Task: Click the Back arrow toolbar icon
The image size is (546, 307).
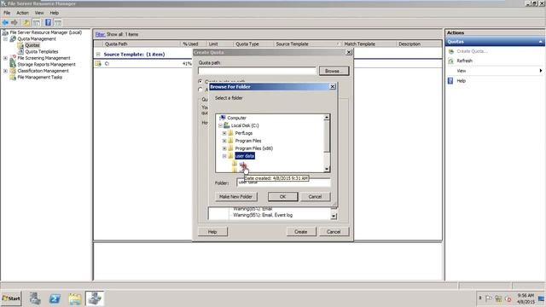Action: [x=5, y=23]
